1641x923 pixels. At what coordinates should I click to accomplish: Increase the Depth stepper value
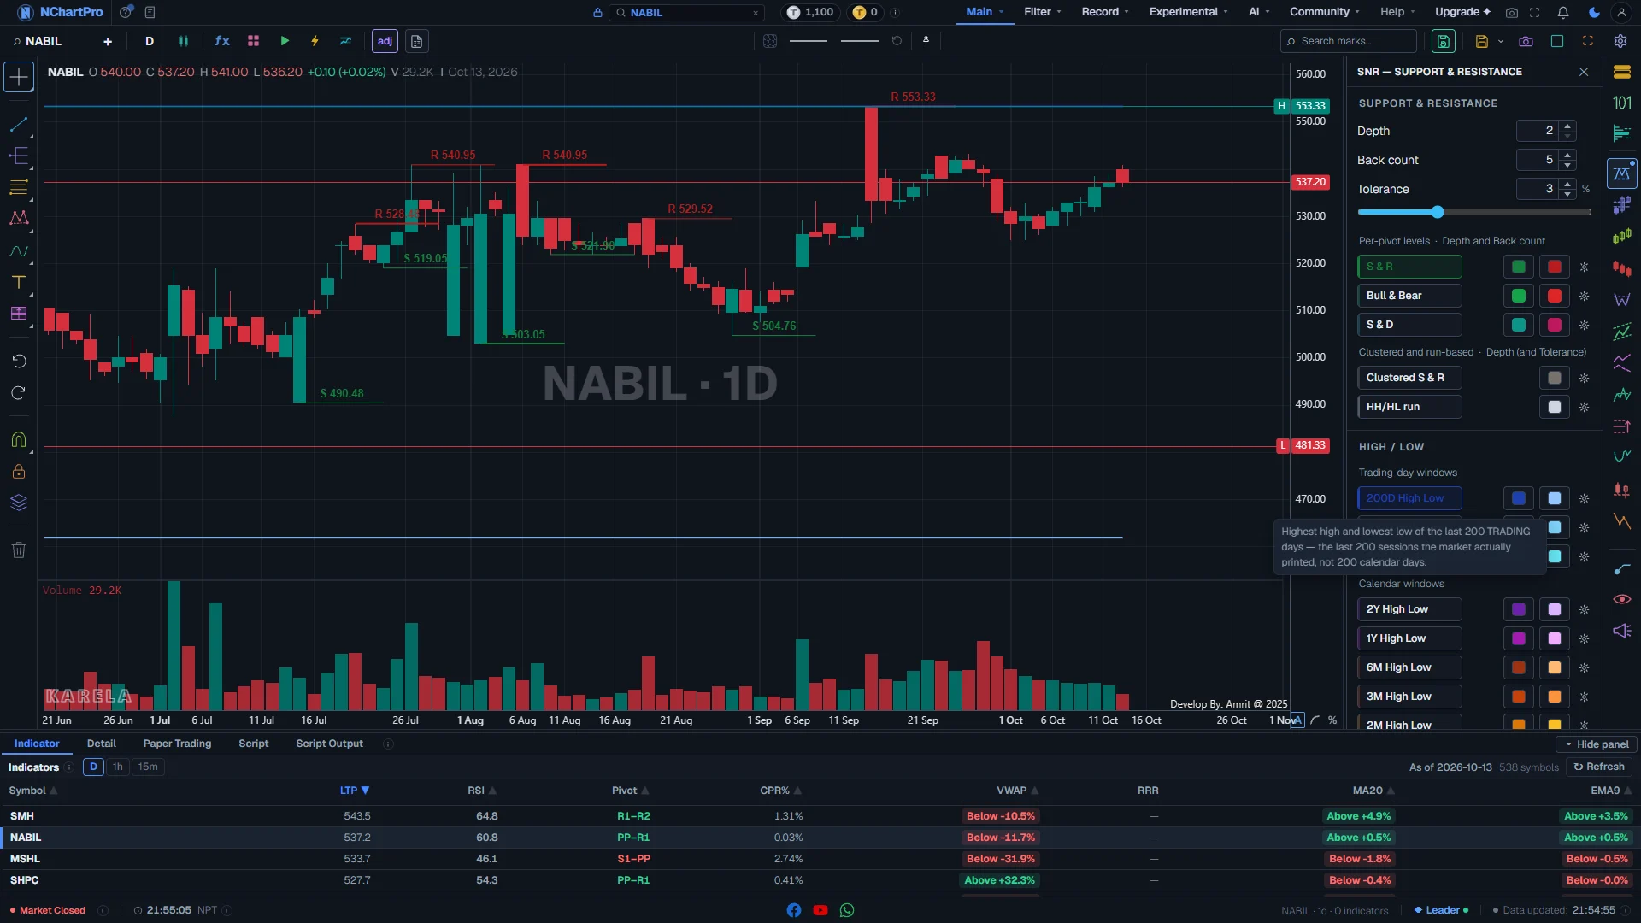(x=1567, y=126)
